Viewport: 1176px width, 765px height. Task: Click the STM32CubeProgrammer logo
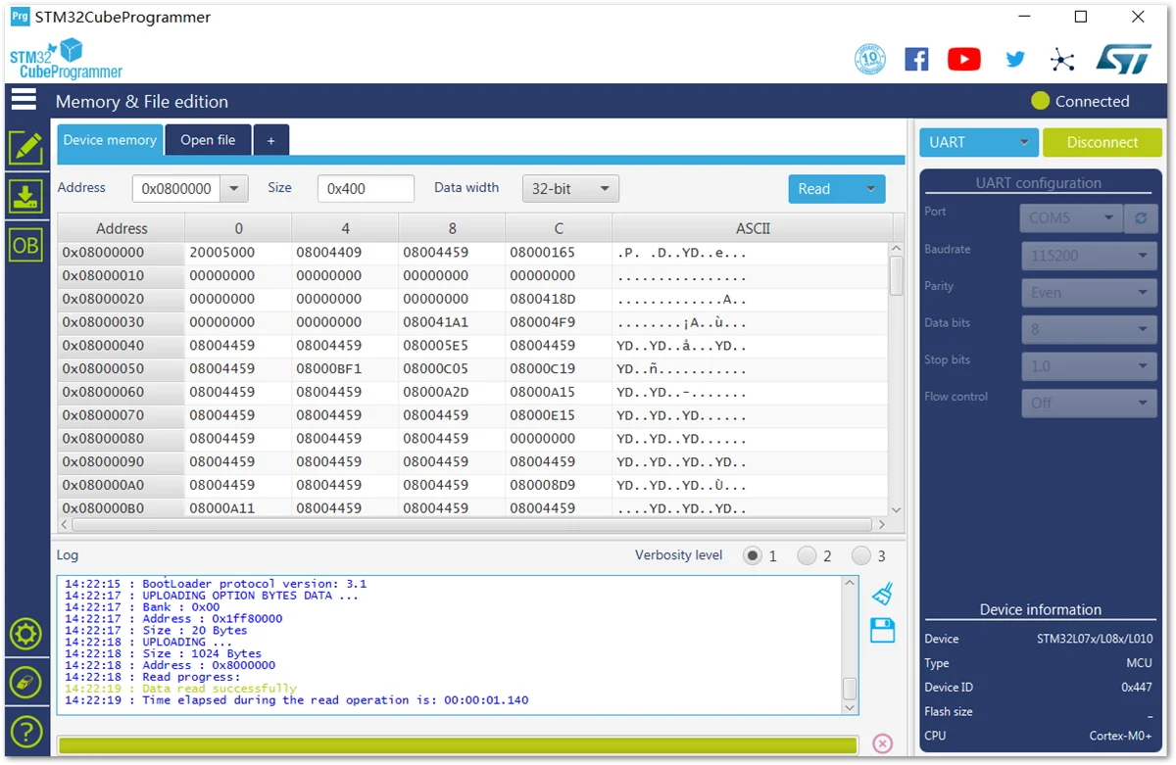(x=67, y=59)
